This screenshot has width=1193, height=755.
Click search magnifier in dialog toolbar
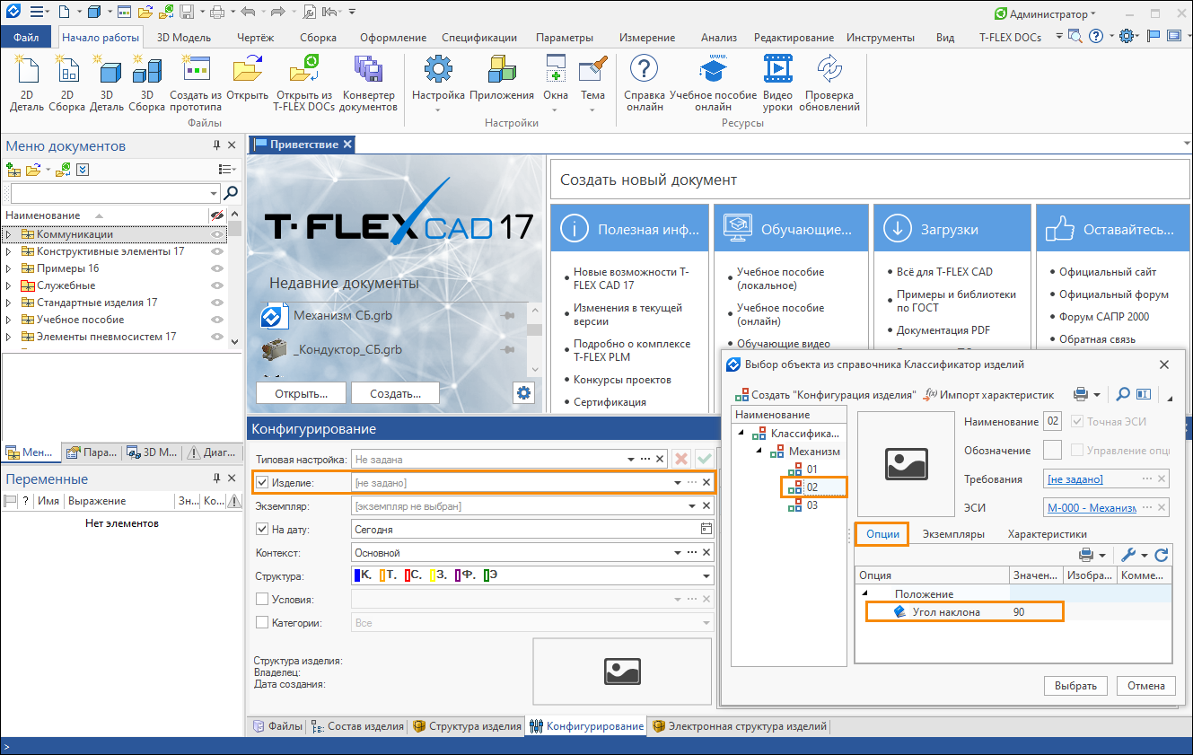click(x=1123, y=394)
